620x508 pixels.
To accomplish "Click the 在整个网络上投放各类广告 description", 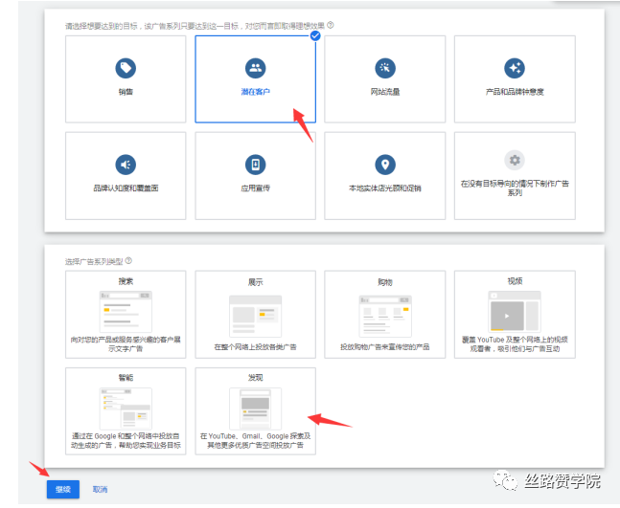I will pos(256,347).
